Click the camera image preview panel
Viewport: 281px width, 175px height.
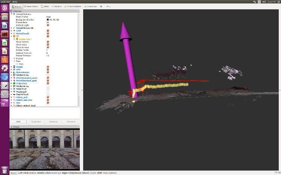point(44,149)
